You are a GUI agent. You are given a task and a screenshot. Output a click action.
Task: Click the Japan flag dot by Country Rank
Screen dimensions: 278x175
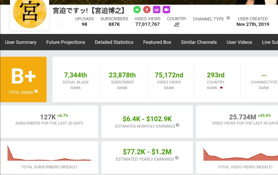(x=221, y=88)
